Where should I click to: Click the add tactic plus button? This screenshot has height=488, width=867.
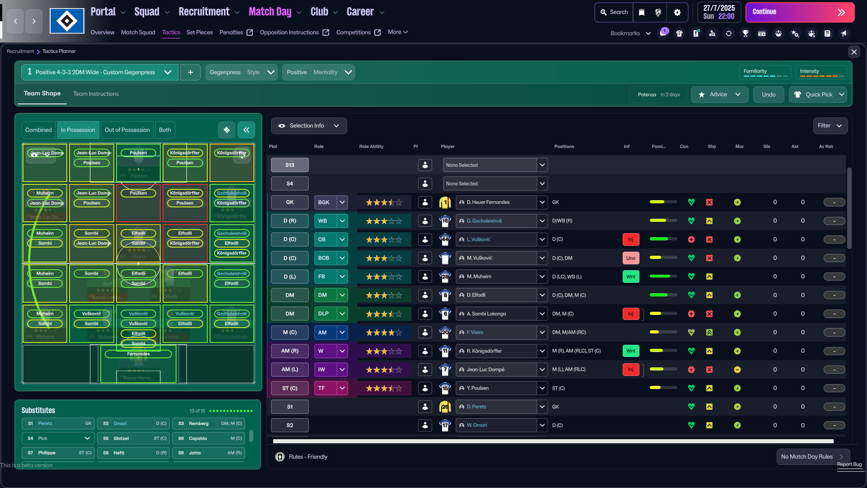point(191,72)
